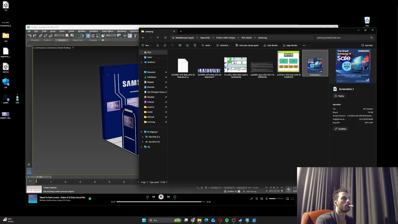Pause the playing Spotify track
This screenshot has width=398, height=224.
coord(161,197)
